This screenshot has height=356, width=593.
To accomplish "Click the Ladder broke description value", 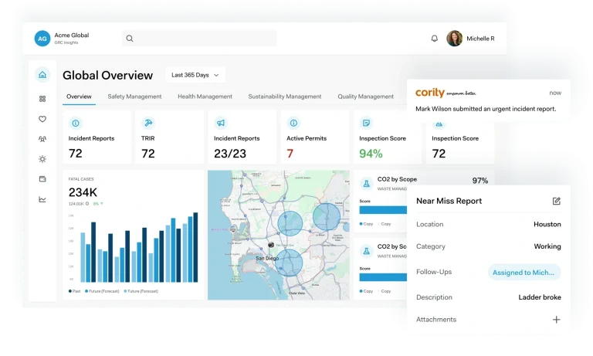I will [540, 297].
